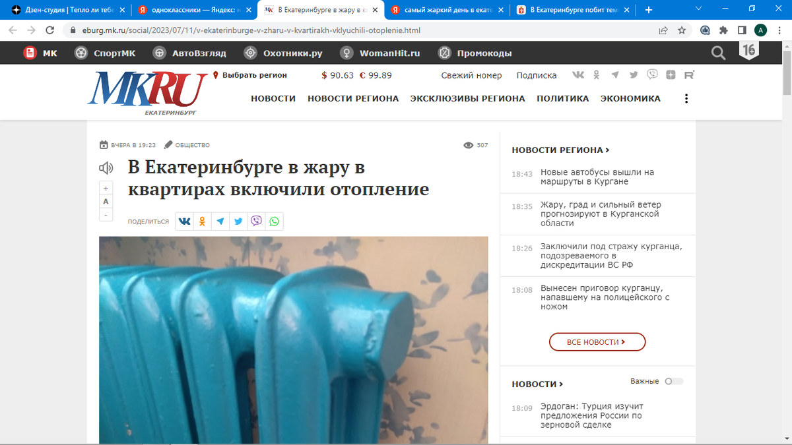Viewport: 792px width, 445px height.
Task: Click the browser back arrow
Action: (13, 30)
